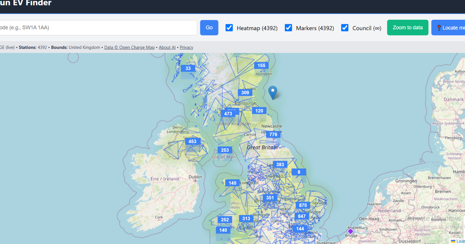Select the cluster marker showing 776 near Newcastle
465x244 pixels.
273,134
